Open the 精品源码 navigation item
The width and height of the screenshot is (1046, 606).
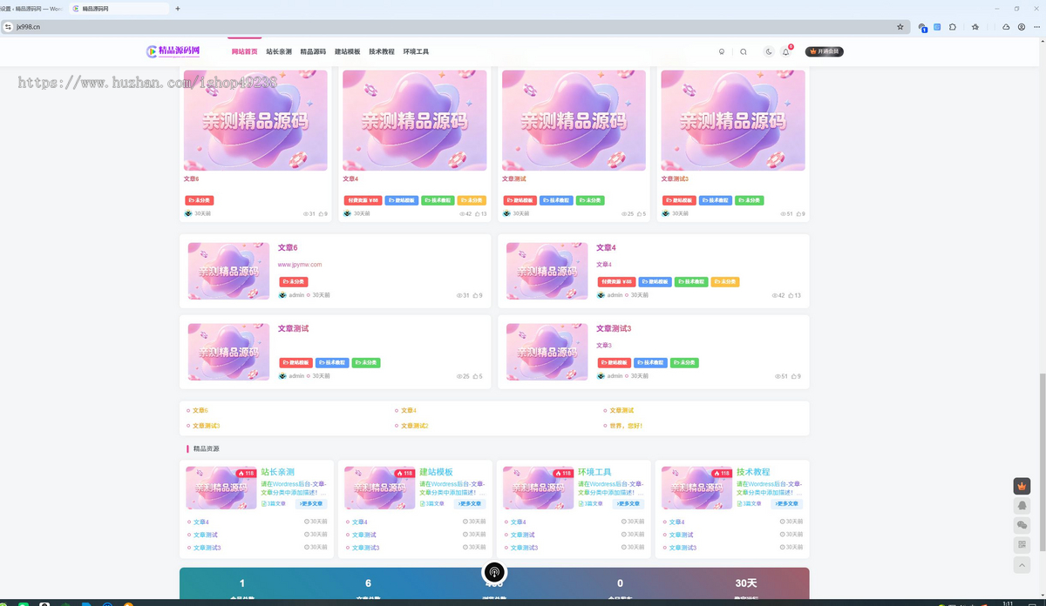tap(313, 51)
